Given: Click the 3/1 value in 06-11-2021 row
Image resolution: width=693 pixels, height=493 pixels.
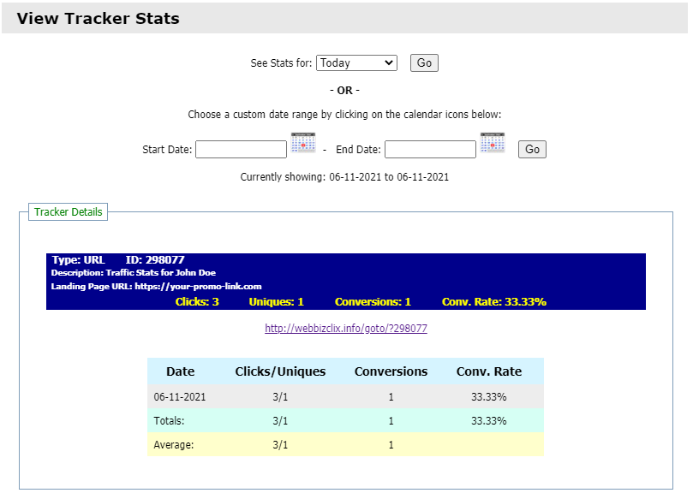Looking at the screenshot, I should 280,396.
